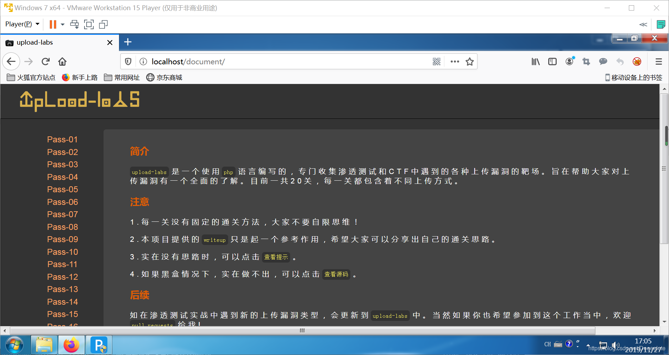669x355 pixels.
Task: Select the upload-labs browser tab
Action: point(60,43)
